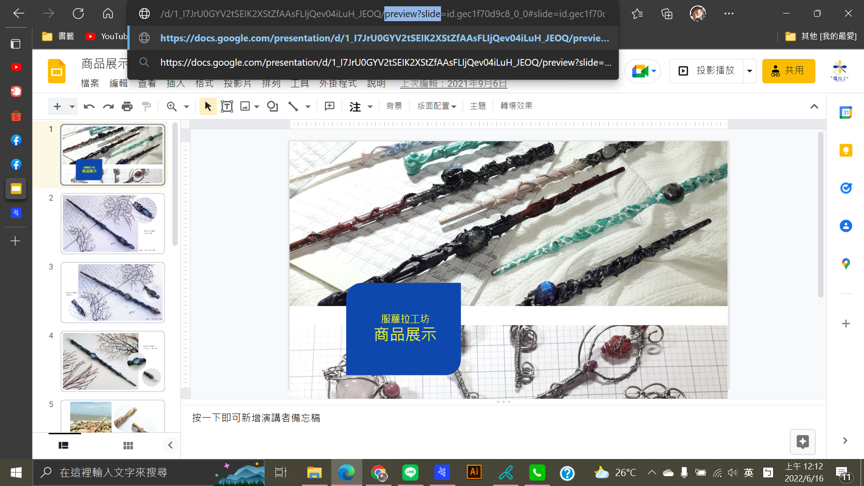The height and width of the screenshot is (486, 864).
Task: Open Adobe Illustrator from taskbar
Action: [474, 472]
